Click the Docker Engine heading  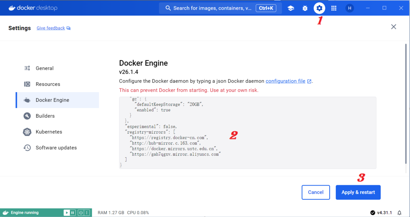pyautogui.click(x=143, y=63)
